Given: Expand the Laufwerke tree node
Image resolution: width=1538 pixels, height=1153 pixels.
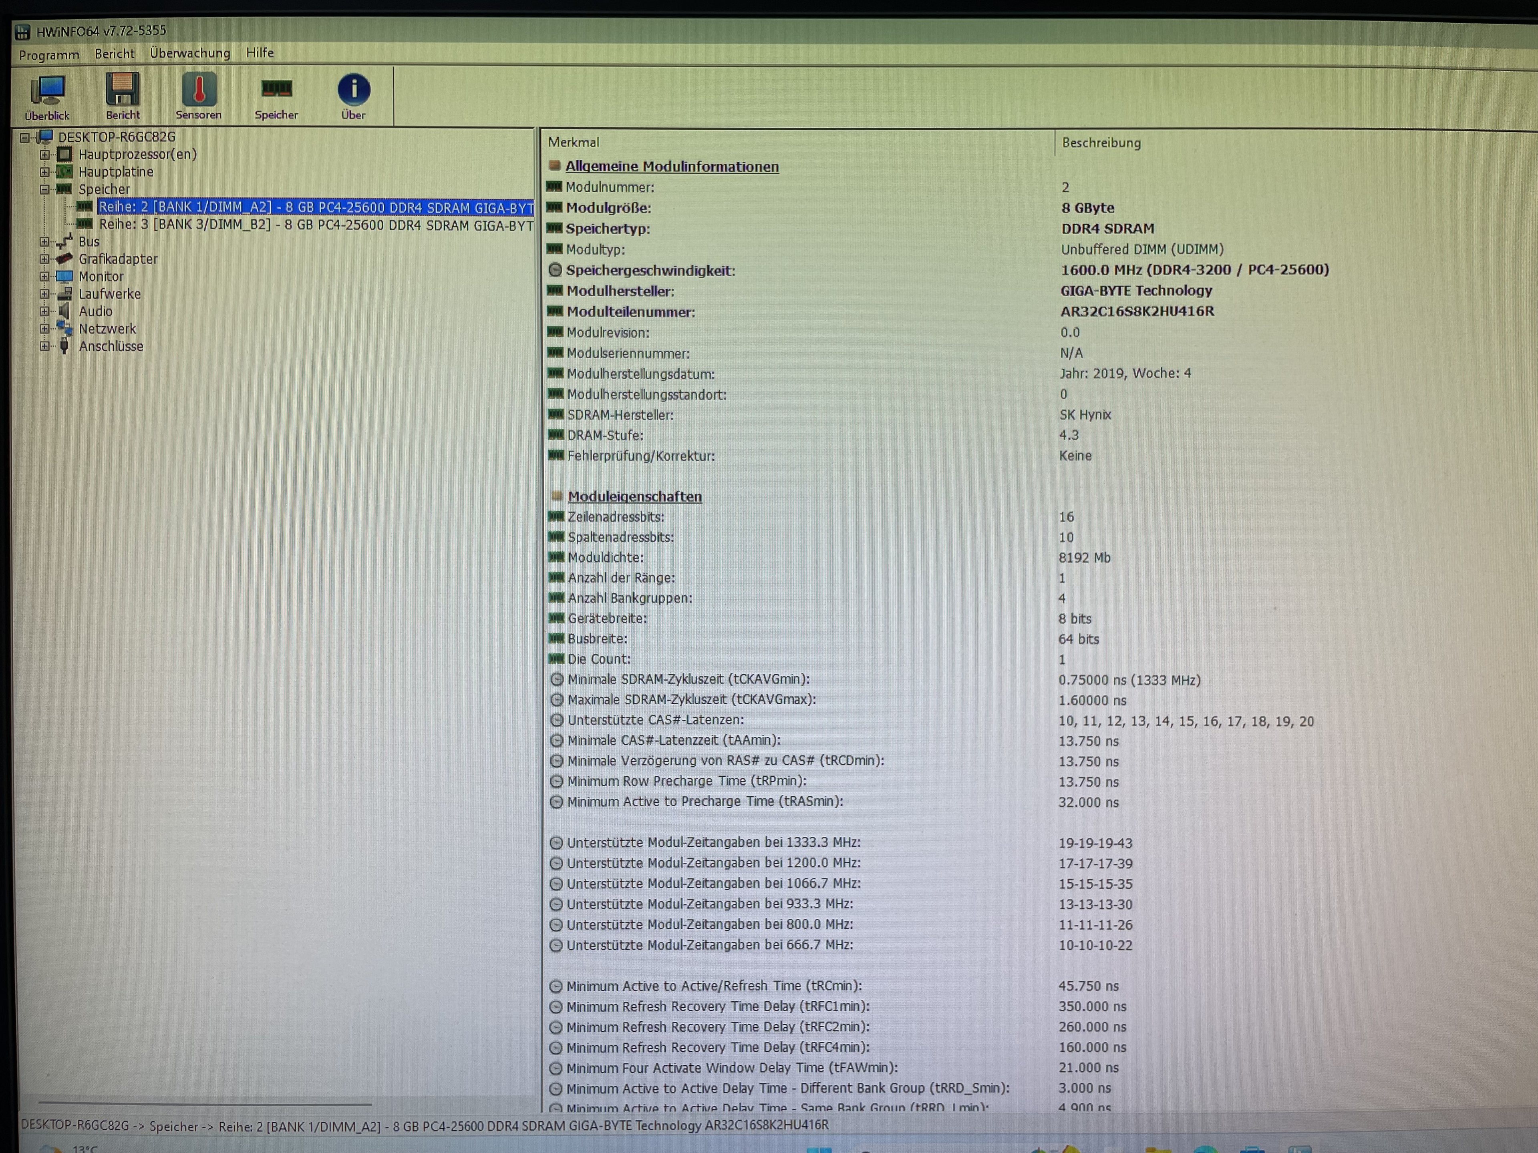Looking at the screenshot, I should [x=44, y=294].
